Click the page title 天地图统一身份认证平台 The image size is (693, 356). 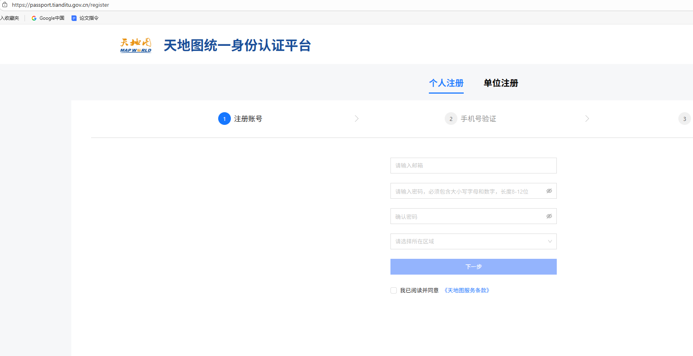coord(237,45)
